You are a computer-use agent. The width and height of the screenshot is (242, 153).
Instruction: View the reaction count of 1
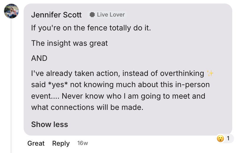[228, 138]
